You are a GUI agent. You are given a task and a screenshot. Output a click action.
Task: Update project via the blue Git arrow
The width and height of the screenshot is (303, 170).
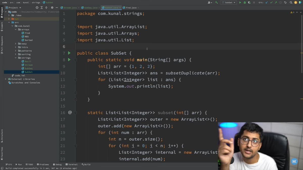[266, 2]
